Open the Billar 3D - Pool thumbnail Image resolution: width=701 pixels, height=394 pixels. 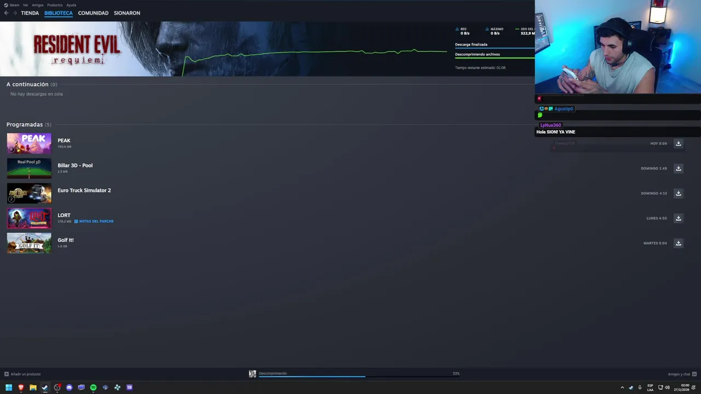tap(29, 169)
